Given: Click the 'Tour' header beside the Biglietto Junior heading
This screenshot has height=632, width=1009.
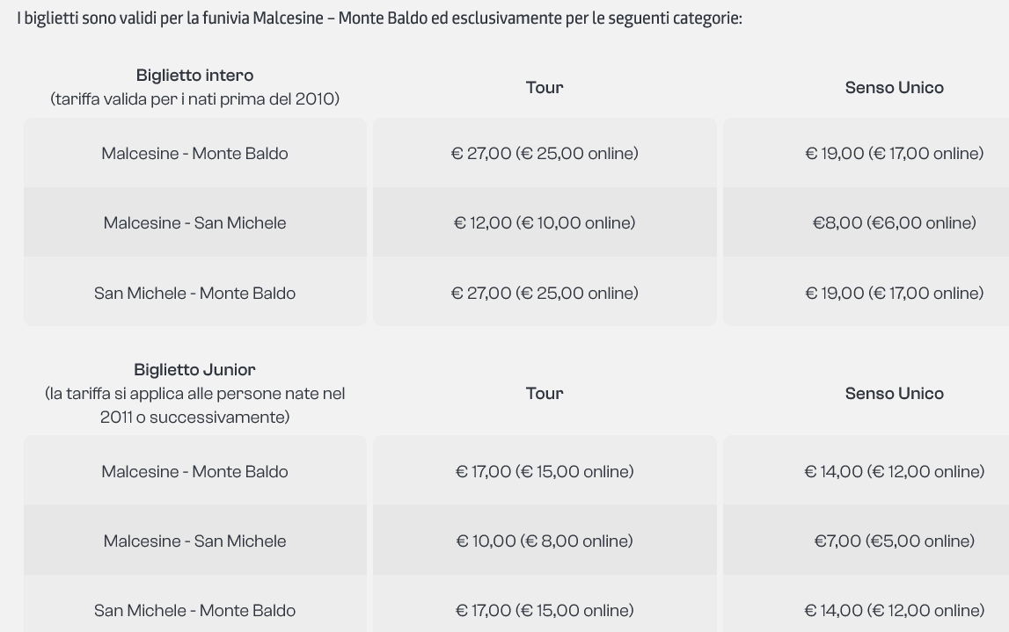Looking at the screenshot, I should 545,393.
